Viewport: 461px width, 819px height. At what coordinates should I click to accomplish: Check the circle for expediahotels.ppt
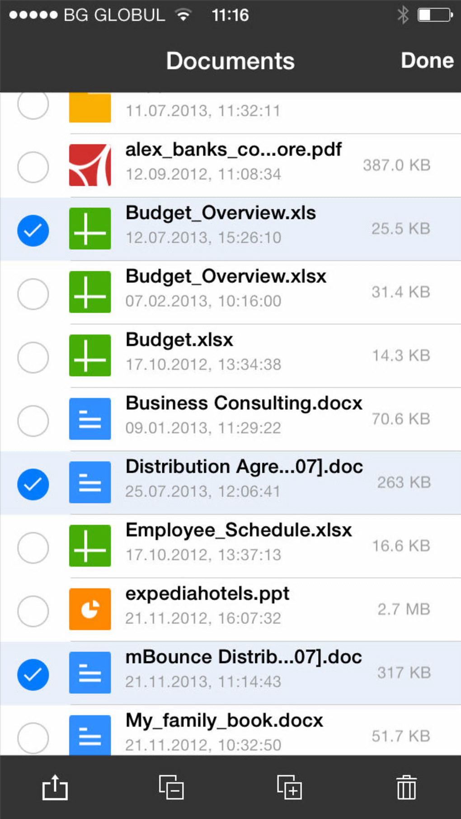[x=33, y=611]
